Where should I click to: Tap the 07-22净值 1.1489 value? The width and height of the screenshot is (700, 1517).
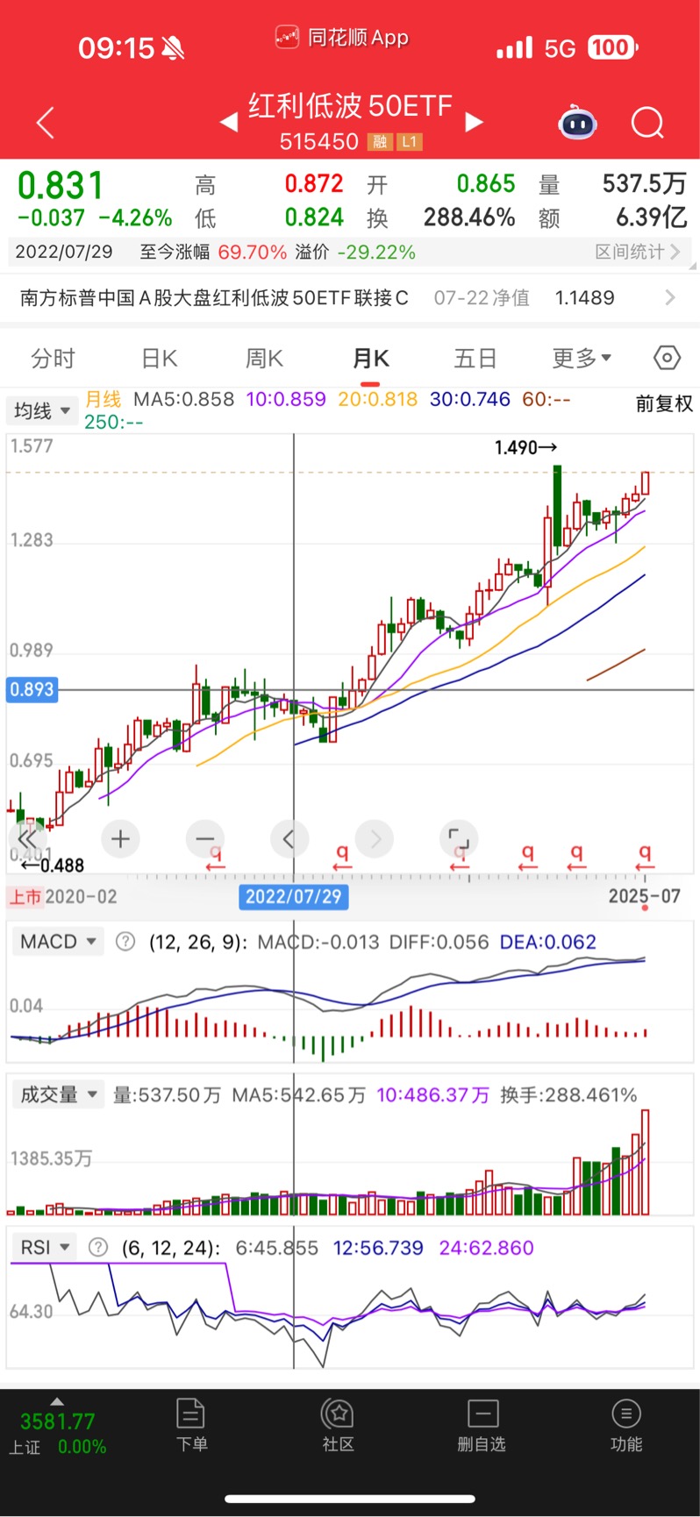click(524, 298)
